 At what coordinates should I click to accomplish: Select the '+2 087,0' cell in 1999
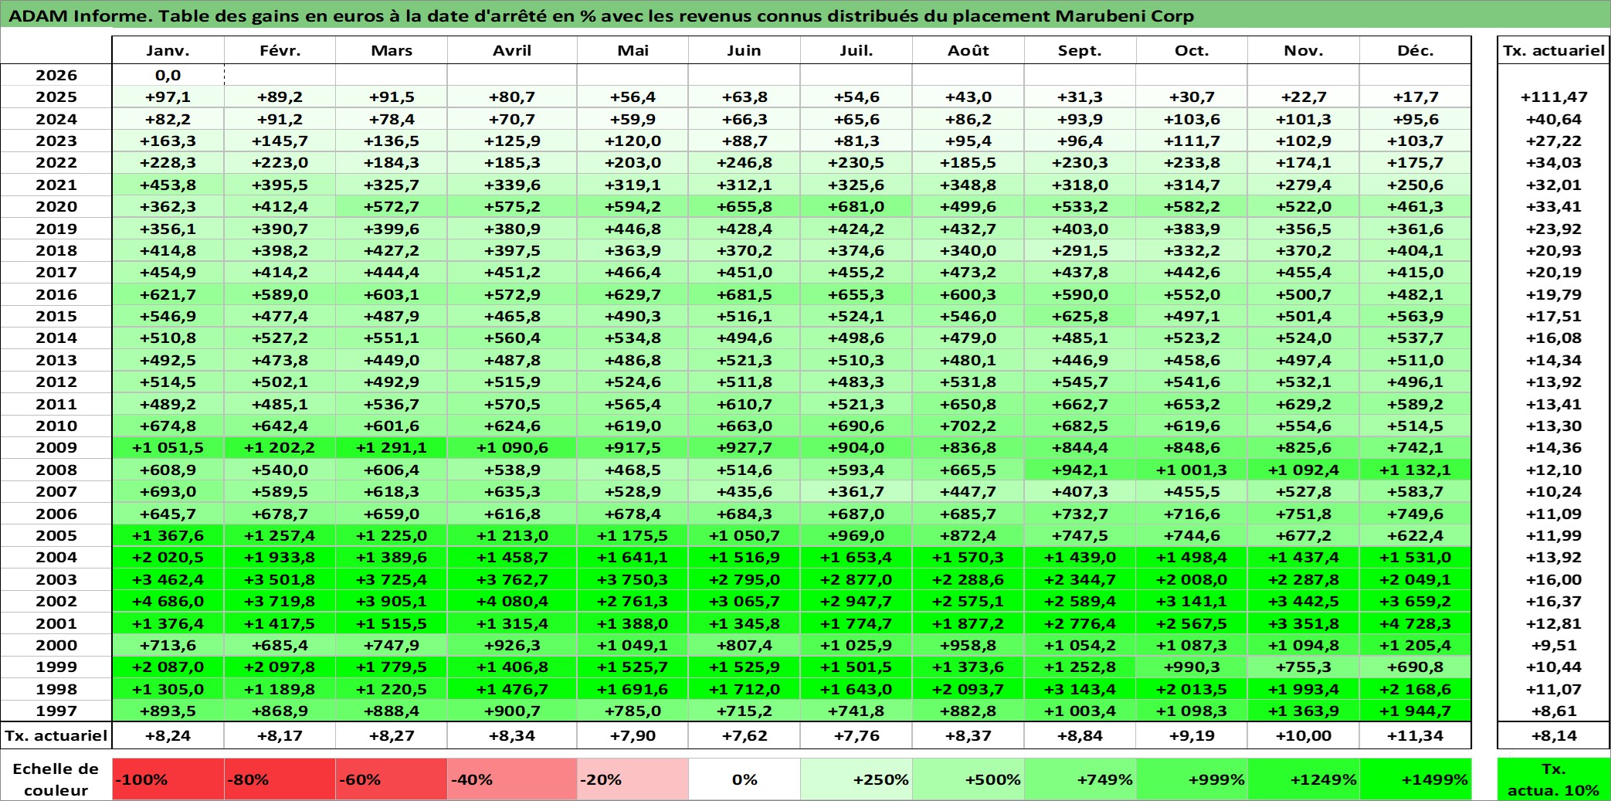tap(168, 667)
